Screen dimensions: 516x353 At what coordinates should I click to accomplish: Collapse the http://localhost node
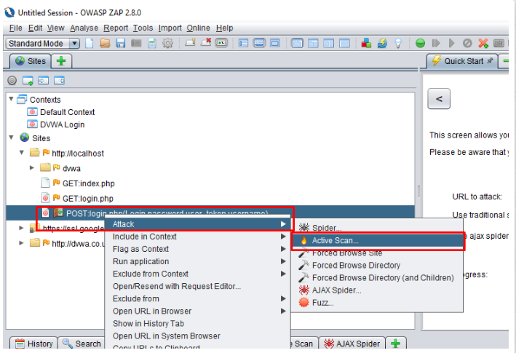22,152
